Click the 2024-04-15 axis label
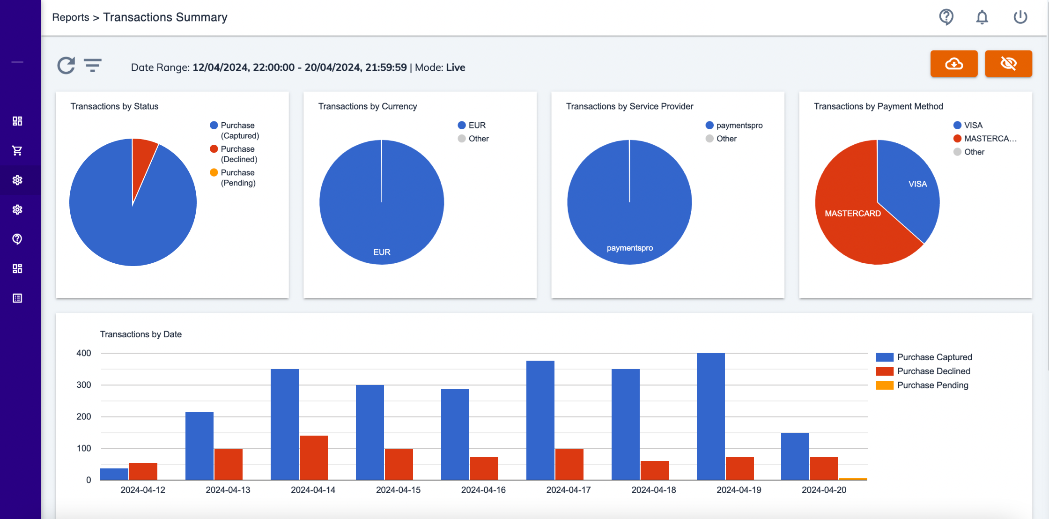This screenshot has height=519, width=1049. coord(398,490)
